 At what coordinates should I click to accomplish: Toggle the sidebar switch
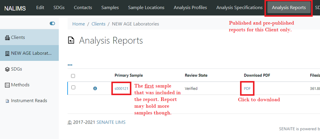[x=52, y=24]
